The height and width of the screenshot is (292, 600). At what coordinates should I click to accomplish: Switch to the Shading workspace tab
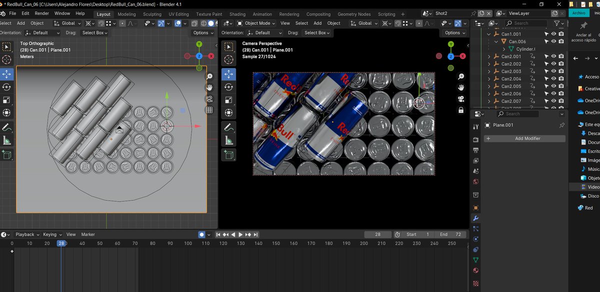point(237,14)
